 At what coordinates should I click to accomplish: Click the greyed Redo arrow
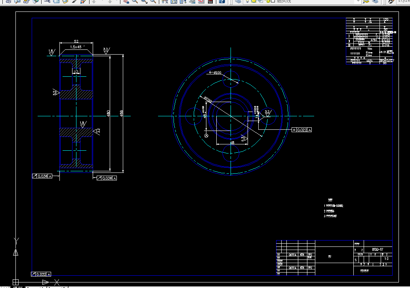110,1
